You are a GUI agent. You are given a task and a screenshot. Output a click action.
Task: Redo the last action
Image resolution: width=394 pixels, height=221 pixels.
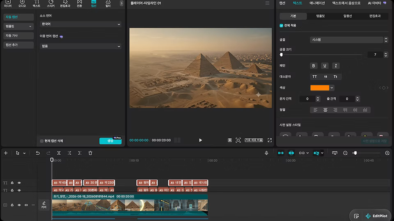click(x=48, y=153)
